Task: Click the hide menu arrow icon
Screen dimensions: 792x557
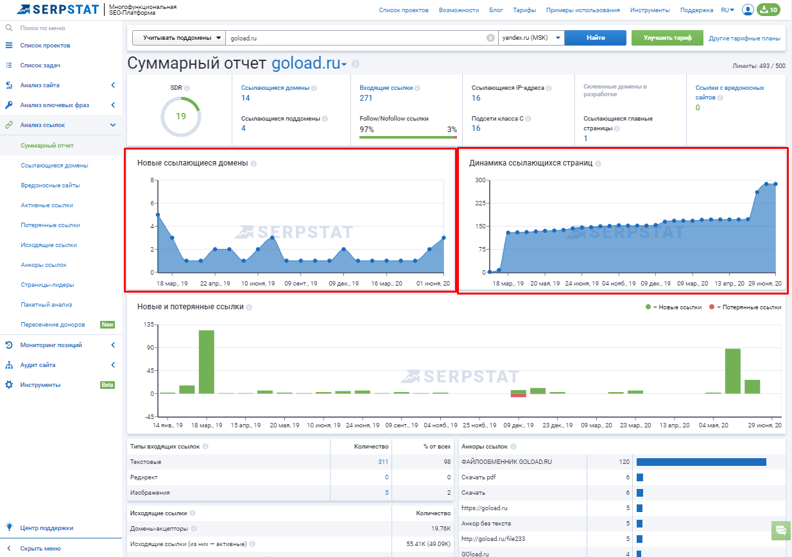Action: [x=9, y=549]
